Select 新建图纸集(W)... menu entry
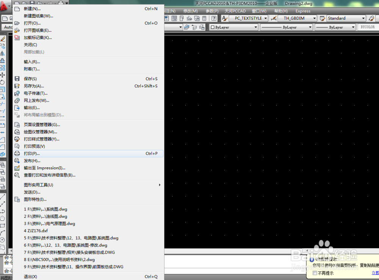Image resolution: width=379 pixels, height=280 pixels. [x=88, y=16]
